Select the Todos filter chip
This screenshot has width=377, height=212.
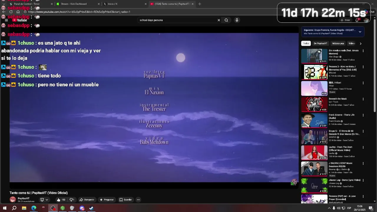(x=306, y=43)
